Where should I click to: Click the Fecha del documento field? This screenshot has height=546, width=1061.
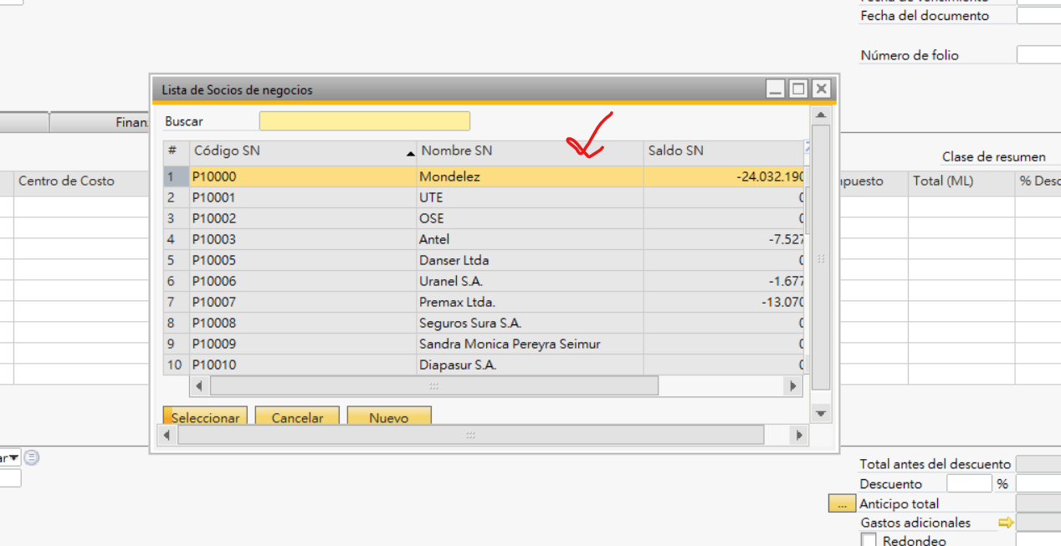click(1038, 15)
